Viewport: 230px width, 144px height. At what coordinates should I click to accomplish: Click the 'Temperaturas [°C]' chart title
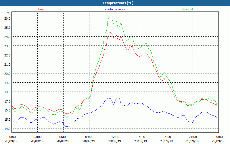(x=118, y=3)
